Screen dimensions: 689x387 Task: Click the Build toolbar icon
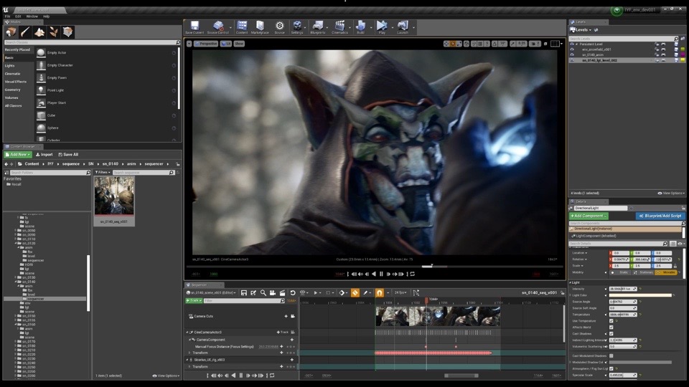[x=360, y=27]
